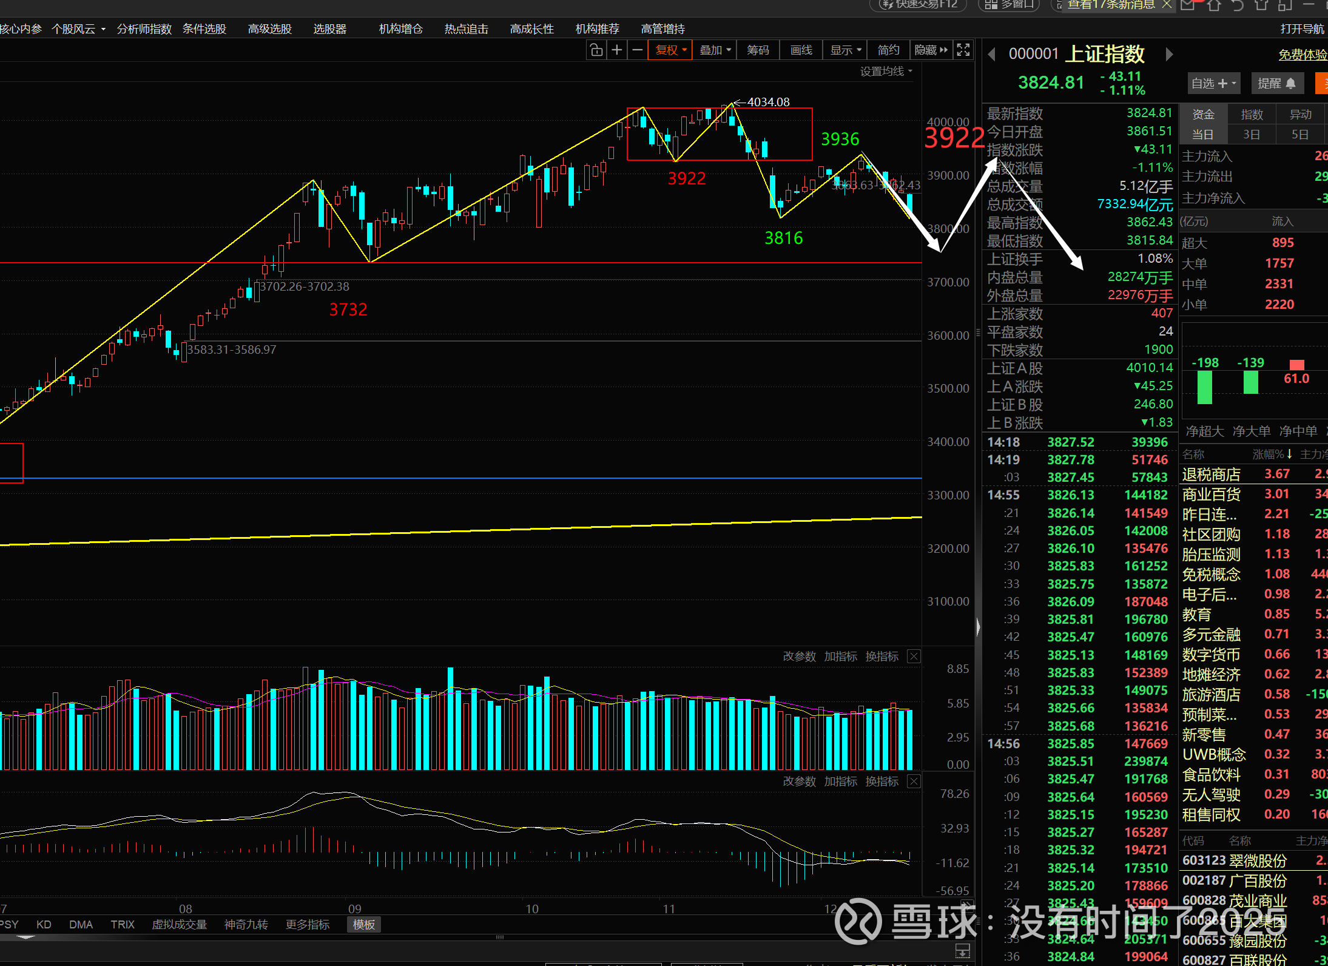The height and width of the screenshot is (966, 1328).
Task: Close the first indicator sub-panel
Action: [x=914, y=657]
